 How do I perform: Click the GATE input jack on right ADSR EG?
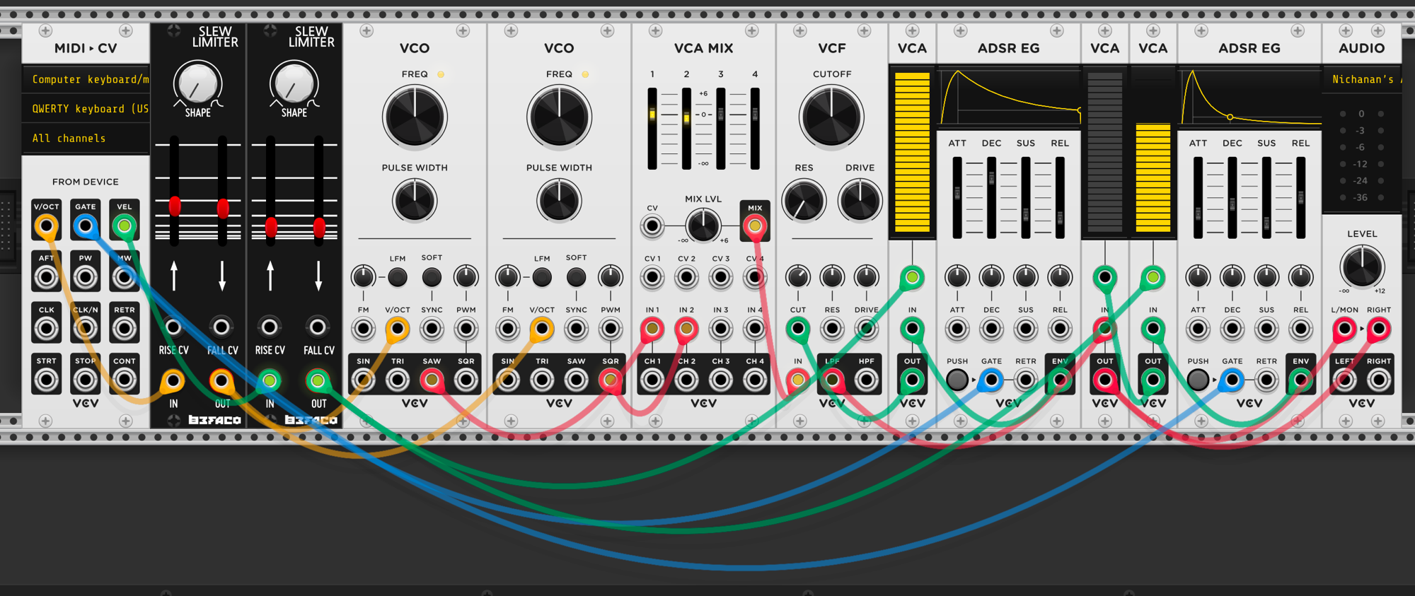click(x=1232, y=380)
